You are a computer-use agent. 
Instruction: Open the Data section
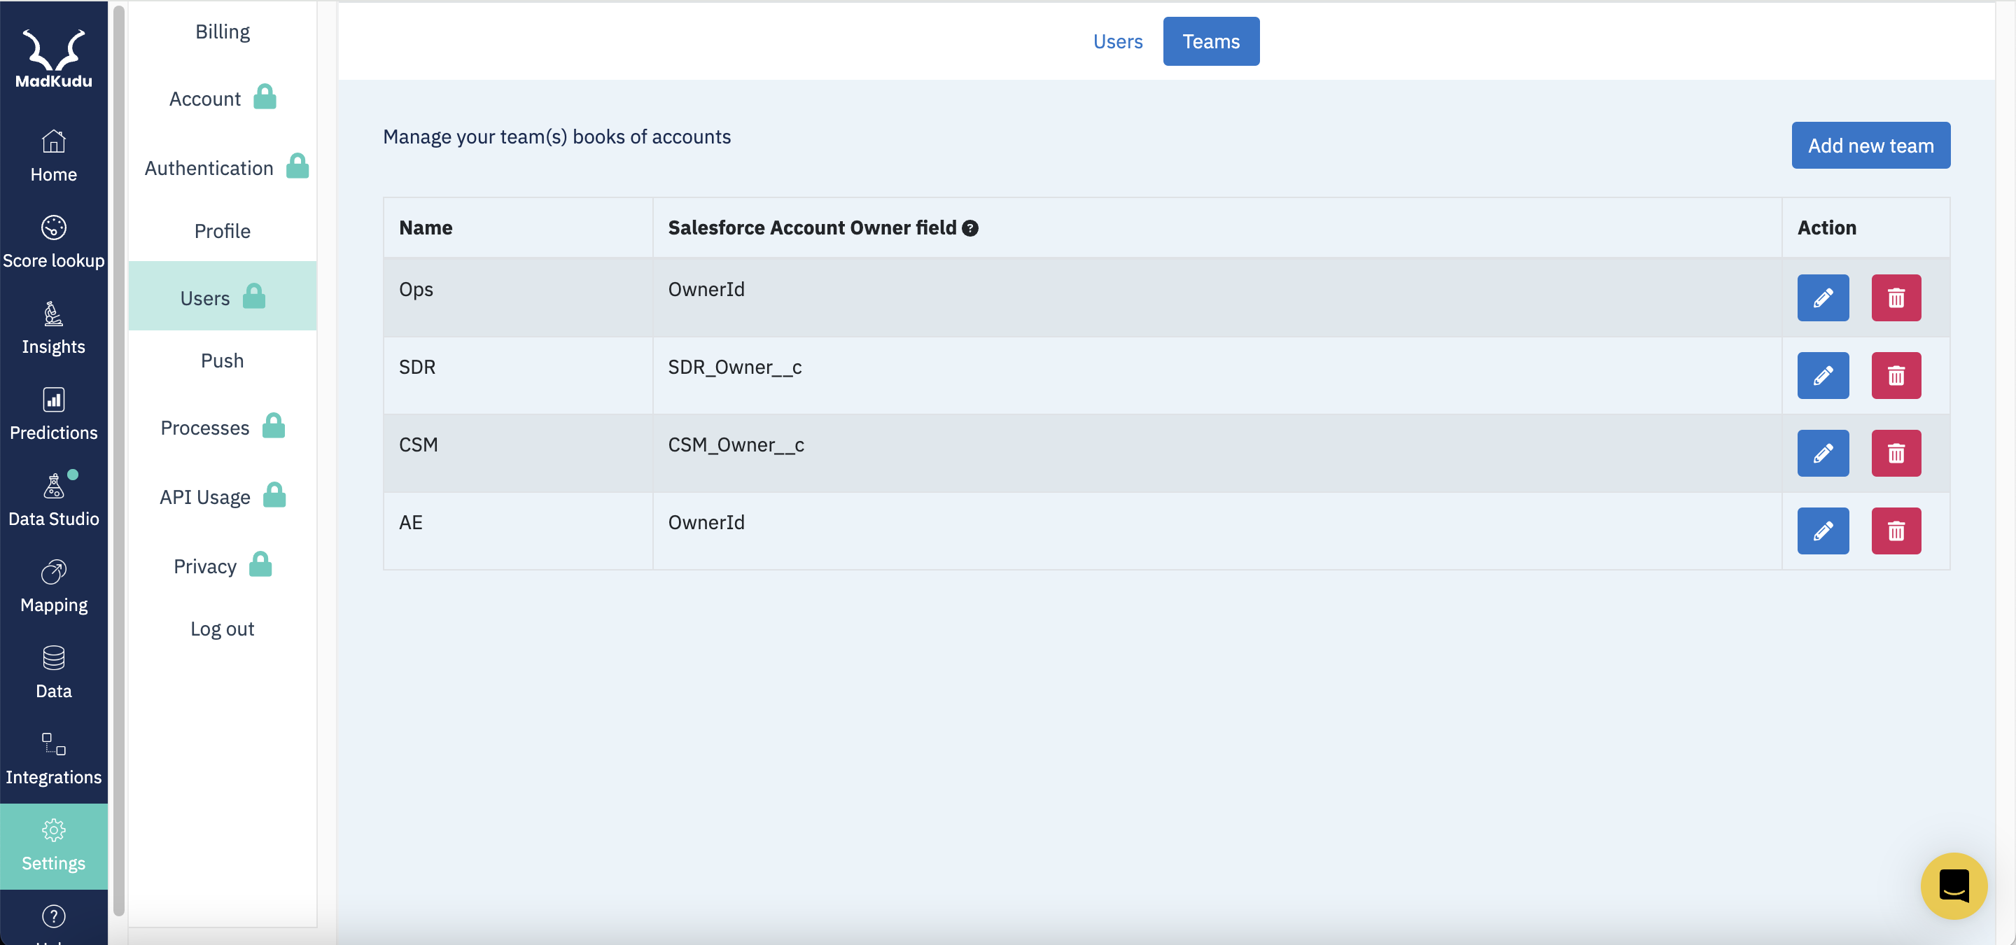[x=53, y=673]
